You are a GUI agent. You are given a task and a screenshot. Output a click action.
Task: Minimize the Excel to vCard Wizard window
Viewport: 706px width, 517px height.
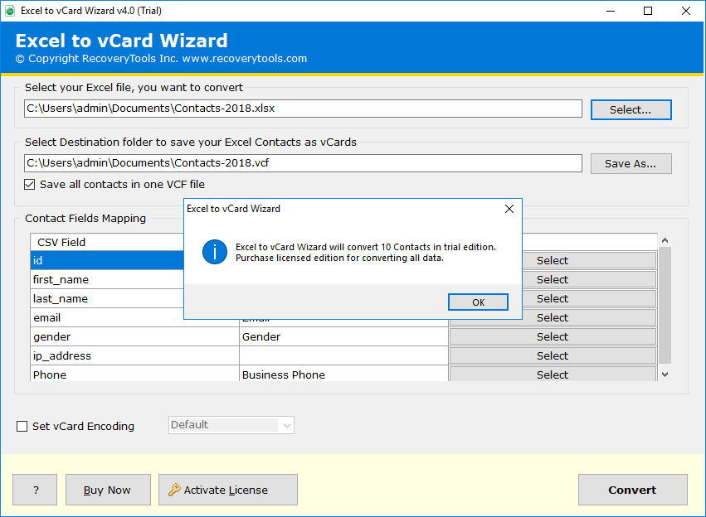coord(611,11)
